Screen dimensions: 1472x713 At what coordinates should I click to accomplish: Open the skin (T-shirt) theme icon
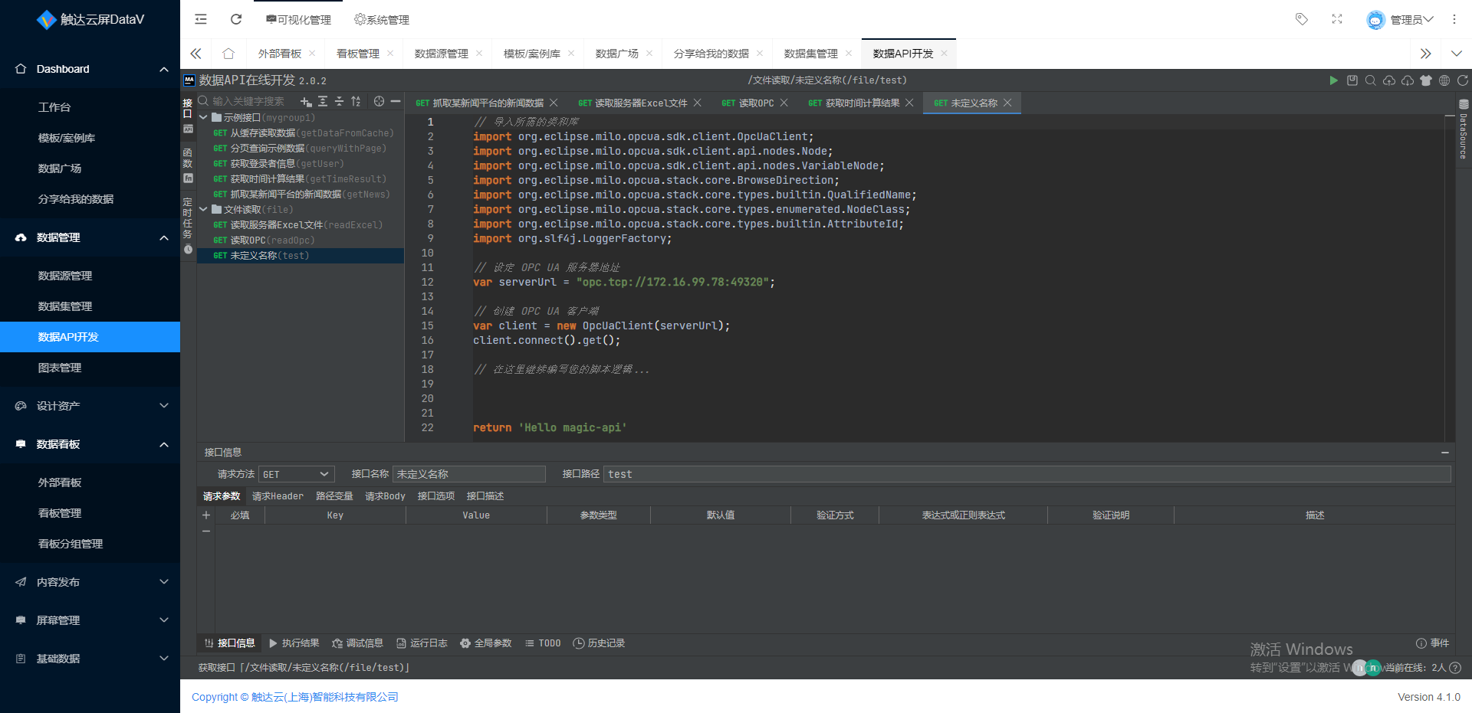click(1426, 80)
